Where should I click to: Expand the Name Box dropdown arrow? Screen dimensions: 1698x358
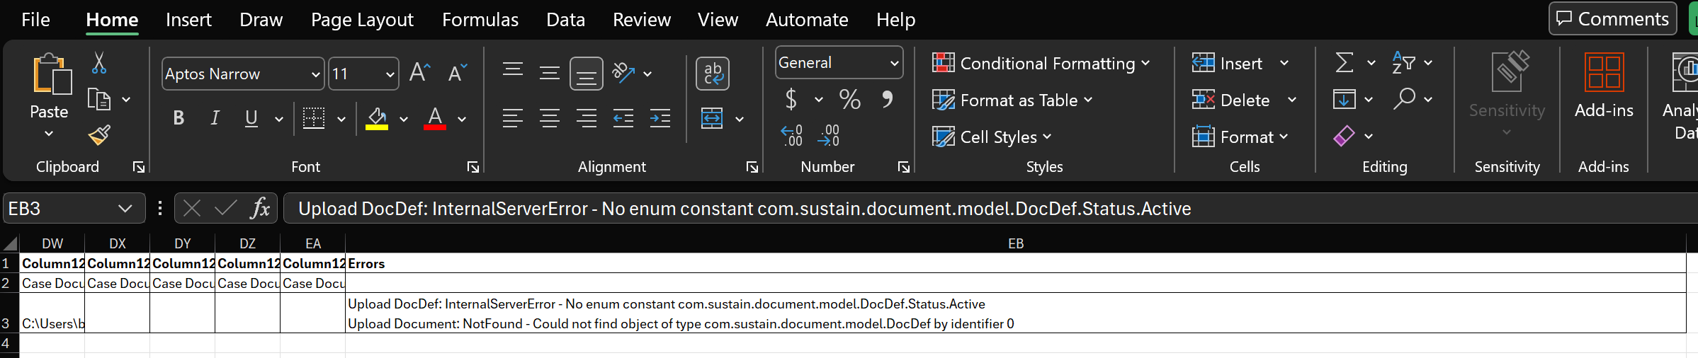125,209
